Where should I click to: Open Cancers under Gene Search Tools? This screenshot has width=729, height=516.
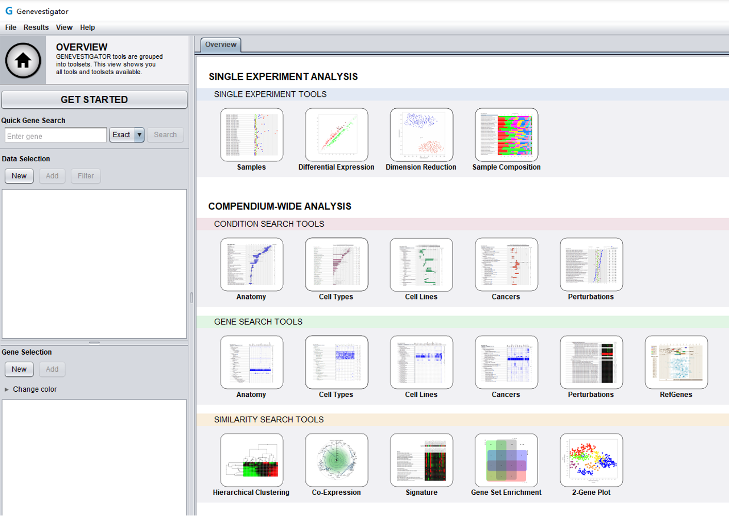pyautogui.click(x=507, y=362)
